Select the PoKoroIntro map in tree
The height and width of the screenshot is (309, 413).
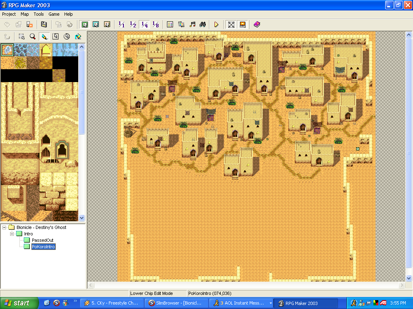pos(44,247)
